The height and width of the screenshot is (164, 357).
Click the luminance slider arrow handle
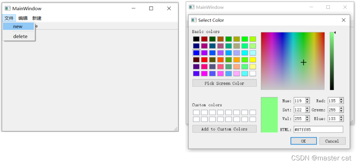(335, 33)
